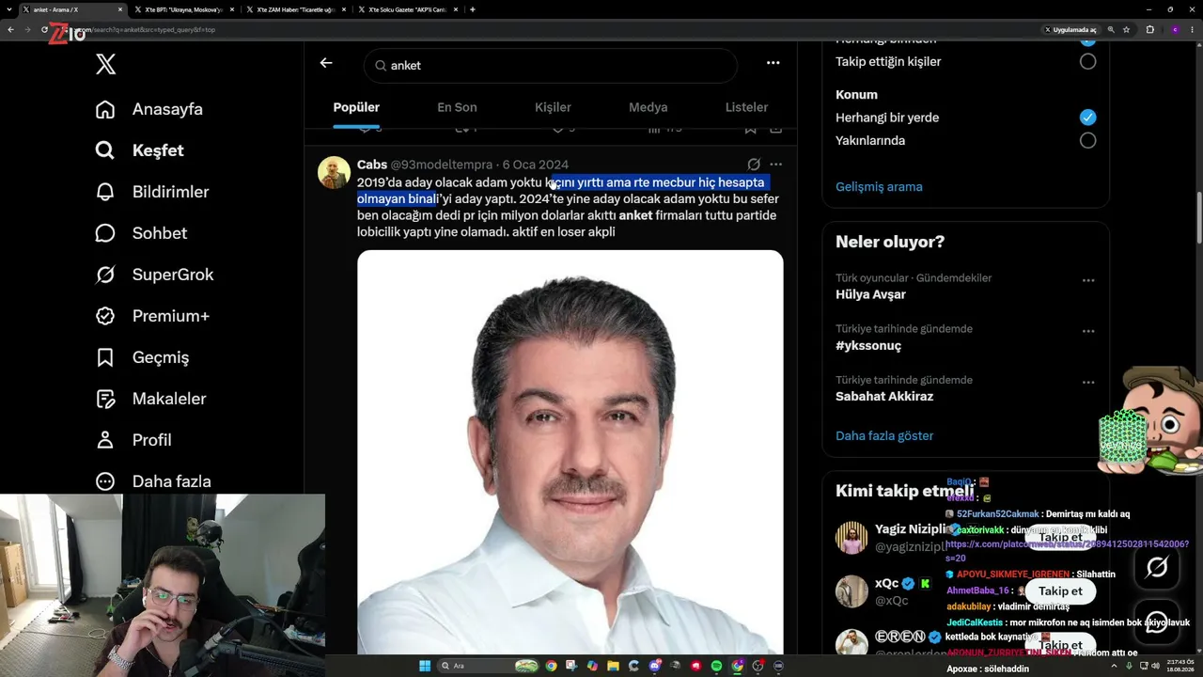Image resolution: width=1203 pixels, height=677 pixels.
Task: Open Chrome from the taskbar
Action: [x=551, y=666]
